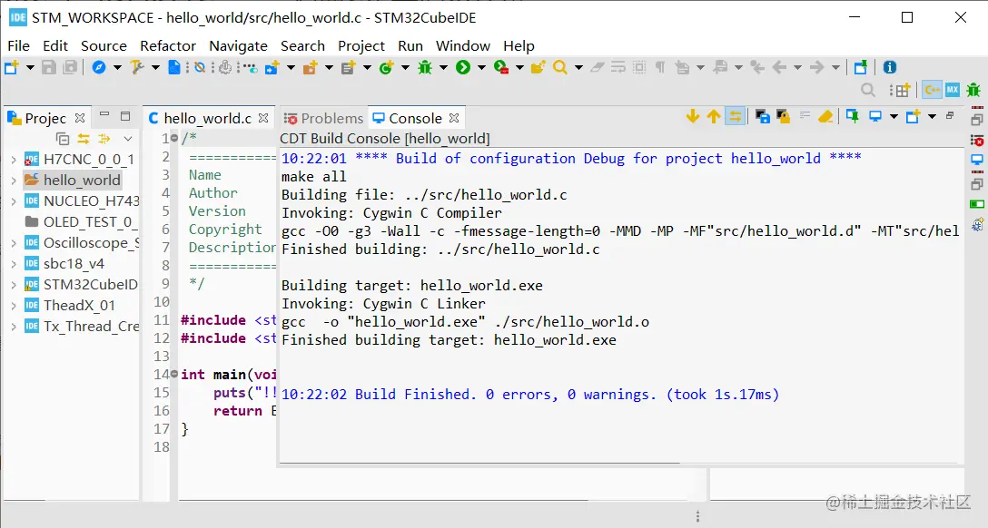Click the yellow Open folder icon in toolbar
This screenshot has height=528, width=988.
538,67
